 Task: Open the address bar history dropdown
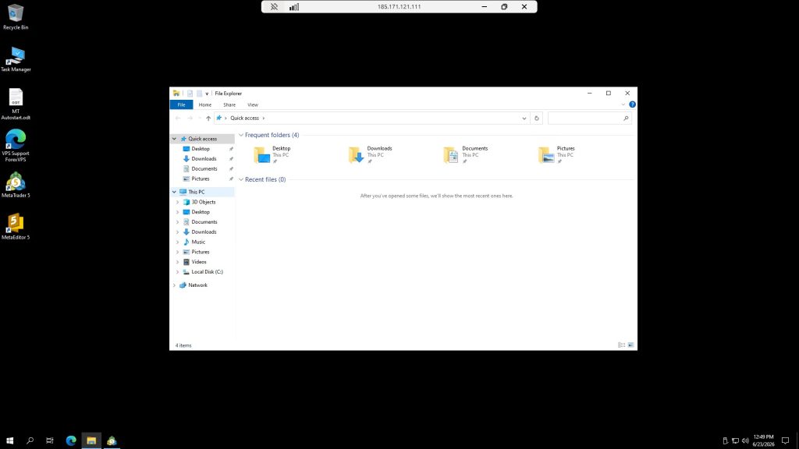524,118
